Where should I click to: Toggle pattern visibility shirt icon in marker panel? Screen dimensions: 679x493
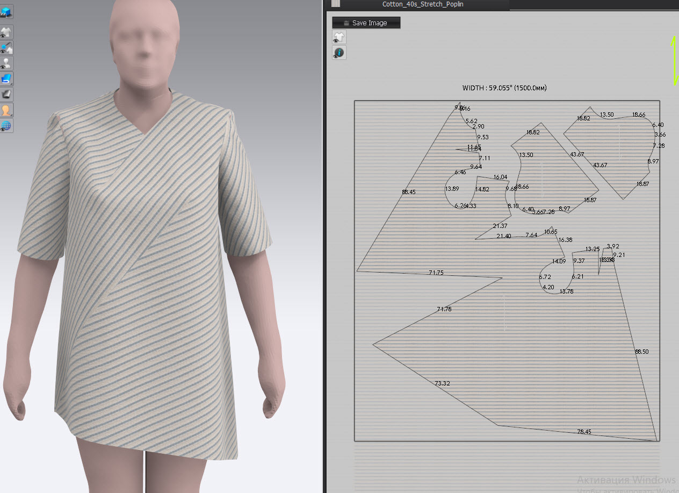[339, 37]
